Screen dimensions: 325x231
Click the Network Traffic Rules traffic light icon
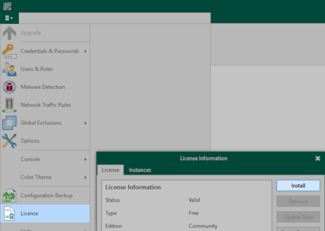point(9,105)
